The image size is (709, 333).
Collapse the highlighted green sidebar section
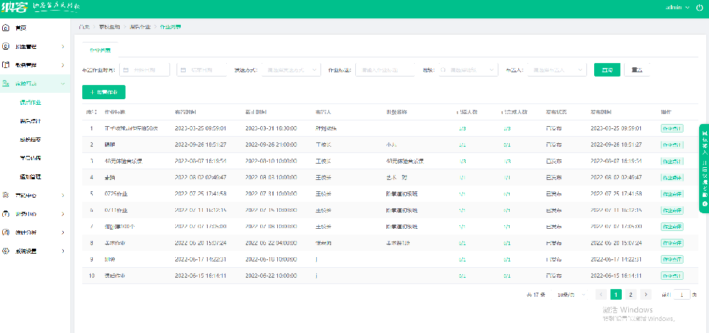(x=63, y=84)
